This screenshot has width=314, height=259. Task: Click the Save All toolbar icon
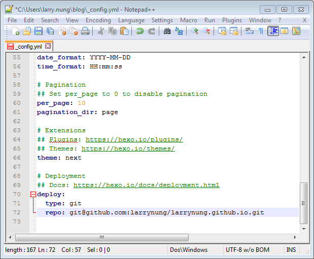tap(50, 31)
